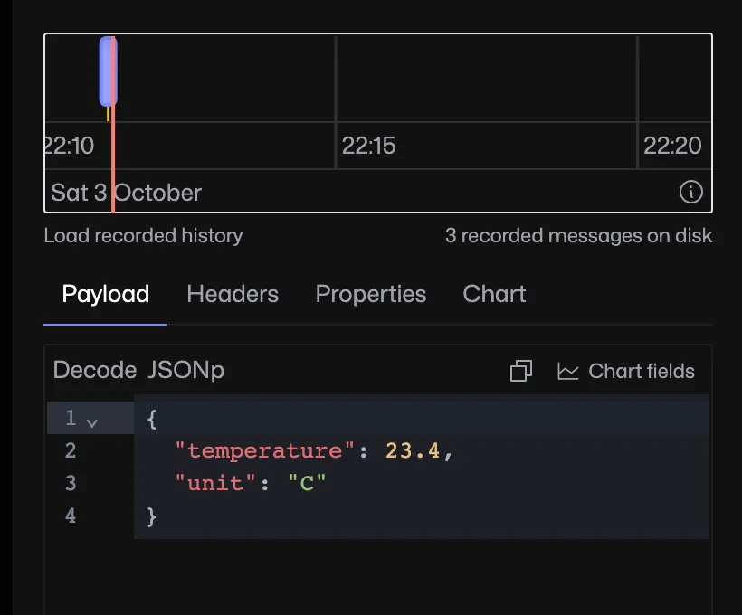This screenshot has width=742, height=615.
Task: Copy payload with the copy icon
Action: tap(521, 371)
